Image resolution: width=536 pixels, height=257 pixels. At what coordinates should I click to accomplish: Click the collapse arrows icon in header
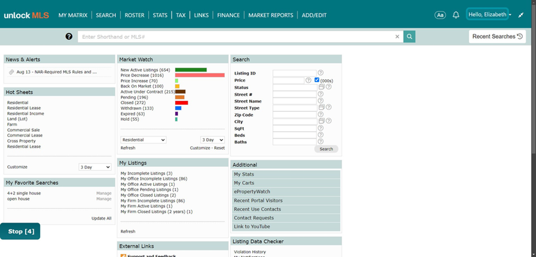click(521, 15)
